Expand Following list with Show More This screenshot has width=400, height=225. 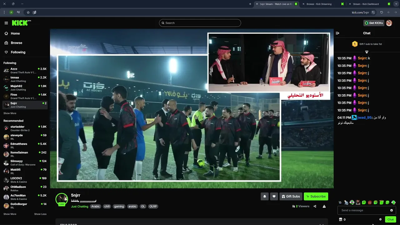10,113
